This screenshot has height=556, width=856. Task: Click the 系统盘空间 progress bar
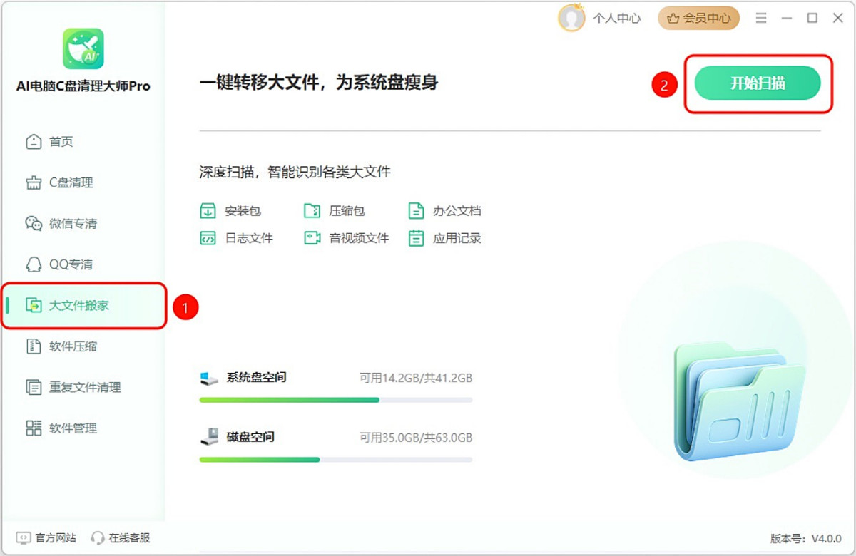[335, 400]
